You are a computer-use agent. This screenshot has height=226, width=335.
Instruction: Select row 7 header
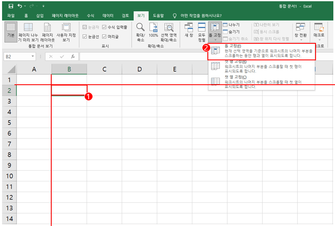[x=9, y=144]
